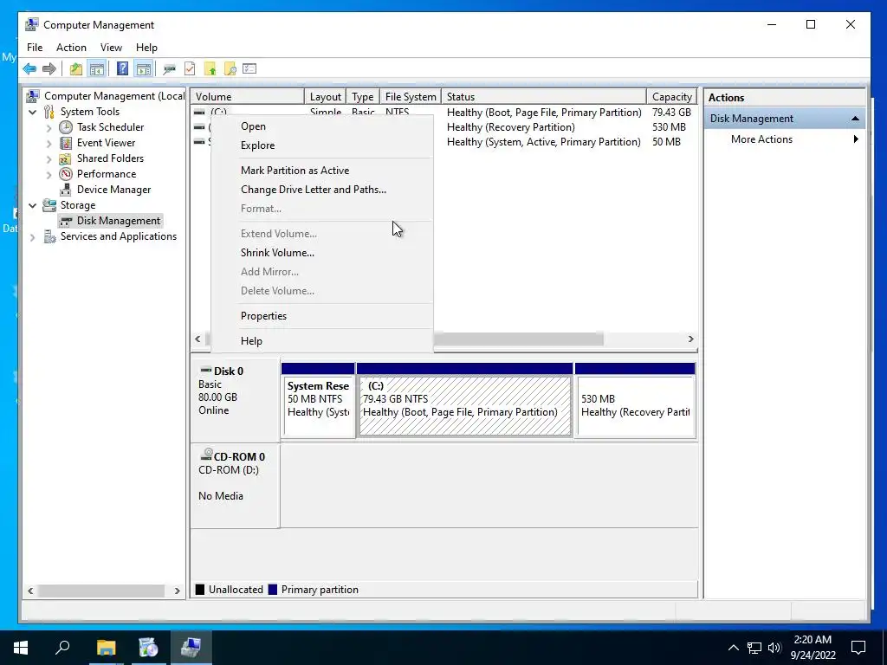This screenshot has height=665, width=887.
Task: Choose Help in the context menu
Action: pyautogui.click(x=321, y=341)
